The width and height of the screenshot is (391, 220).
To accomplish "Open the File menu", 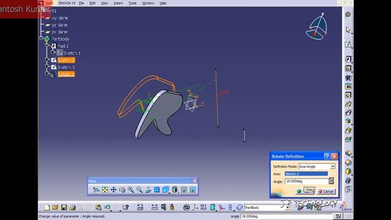I will pyautogui.click(x=81, y=3).
